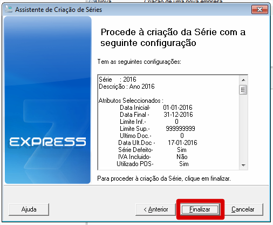
Task: Click the 'Utilizado POS' Sim entry
Action: click(184, 164)
